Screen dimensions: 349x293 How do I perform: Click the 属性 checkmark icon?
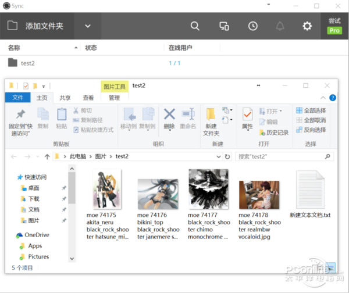pos(248,115)
